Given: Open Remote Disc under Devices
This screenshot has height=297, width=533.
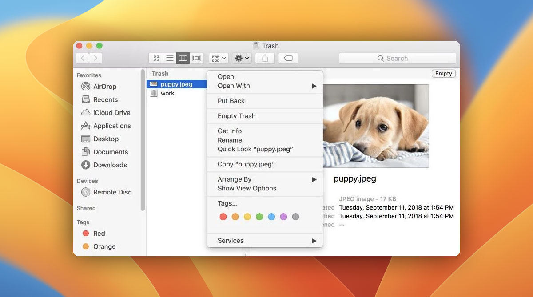Looking at the screenshot, I should point(112,192).
